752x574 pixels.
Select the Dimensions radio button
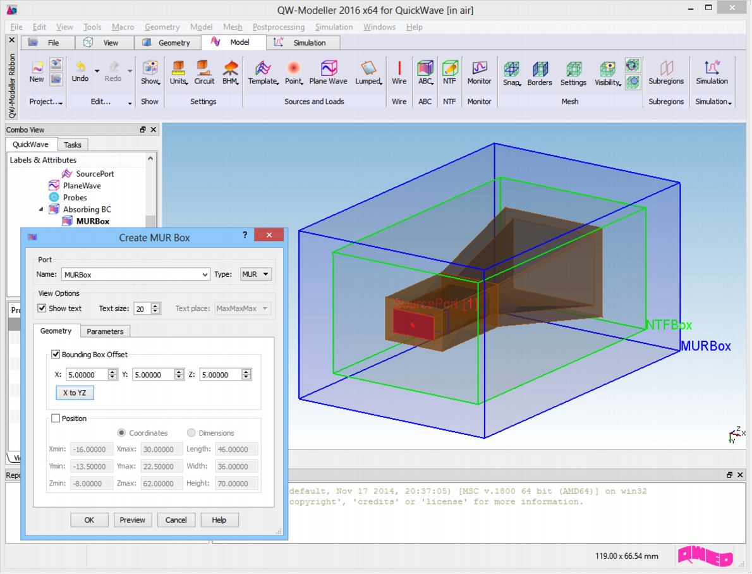tap(191, 433)
